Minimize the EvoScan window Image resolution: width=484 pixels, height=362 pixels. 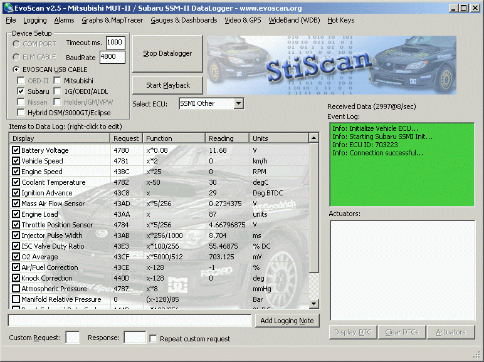pos(453,8)
